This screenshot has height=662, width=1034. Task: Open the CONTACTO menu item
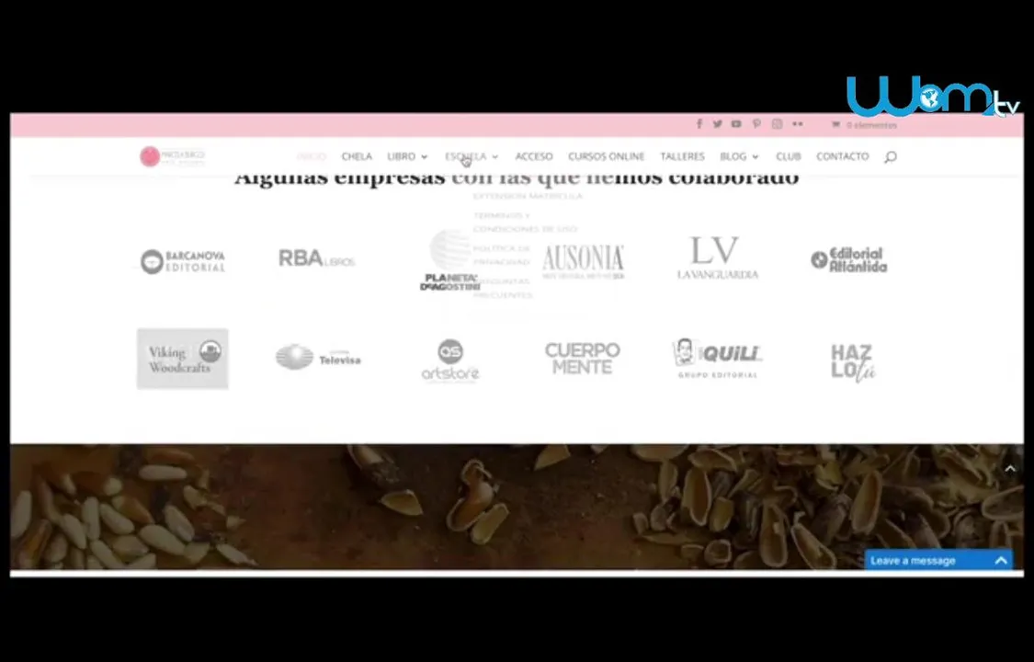coord(843,156)
